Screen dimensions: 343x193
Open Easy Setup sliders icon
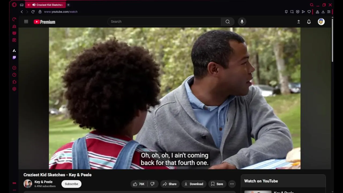(x=329, y=12)
